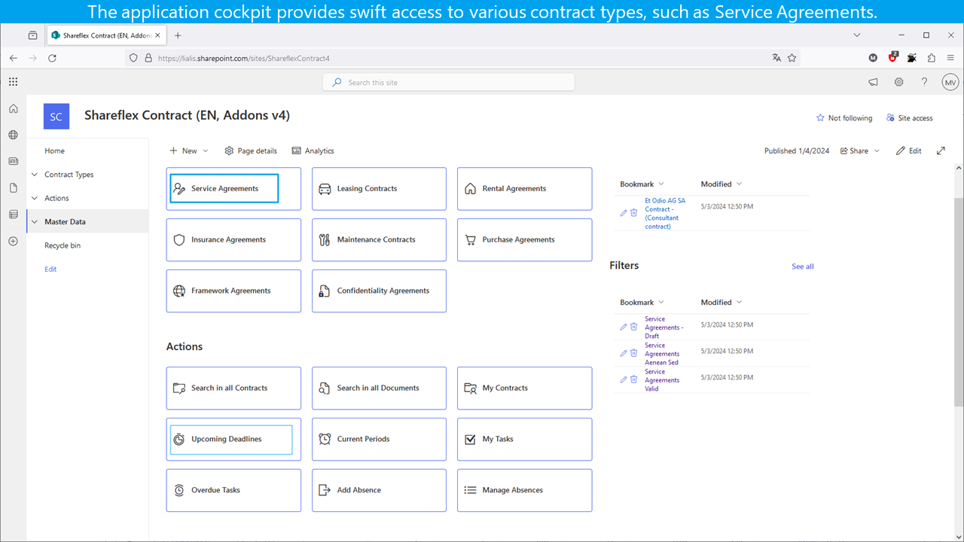Open the Insurance Agreements tile
Image resolution: width=964 pixels, height=542 pixels.
coord(233,239)
